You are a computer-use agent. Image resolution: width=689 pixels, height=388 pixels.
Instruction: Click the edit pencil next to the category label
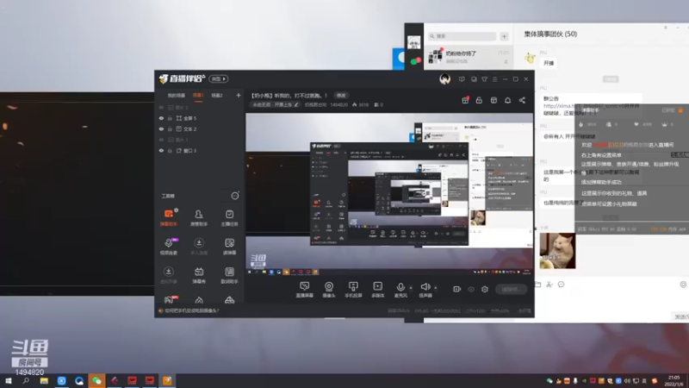click(x=296, y=104)
